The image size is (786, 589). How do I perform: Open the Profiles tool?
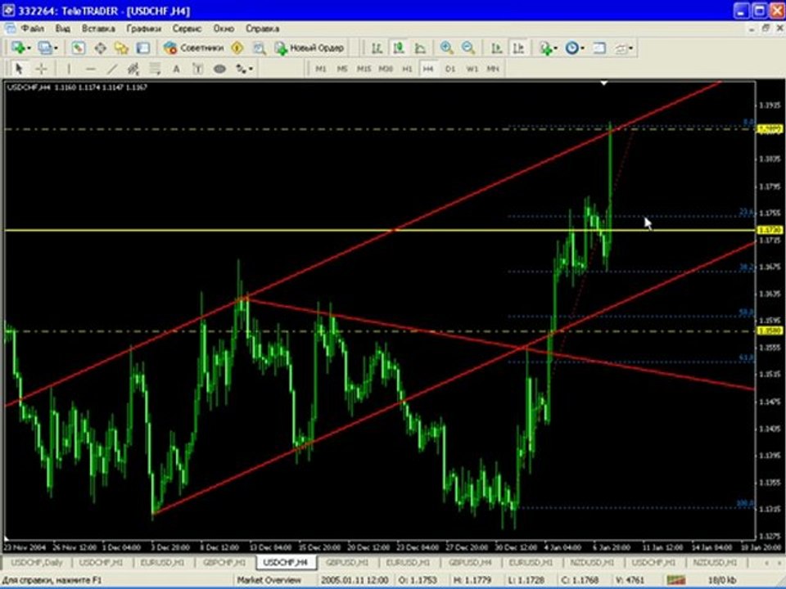coord(44,48)
